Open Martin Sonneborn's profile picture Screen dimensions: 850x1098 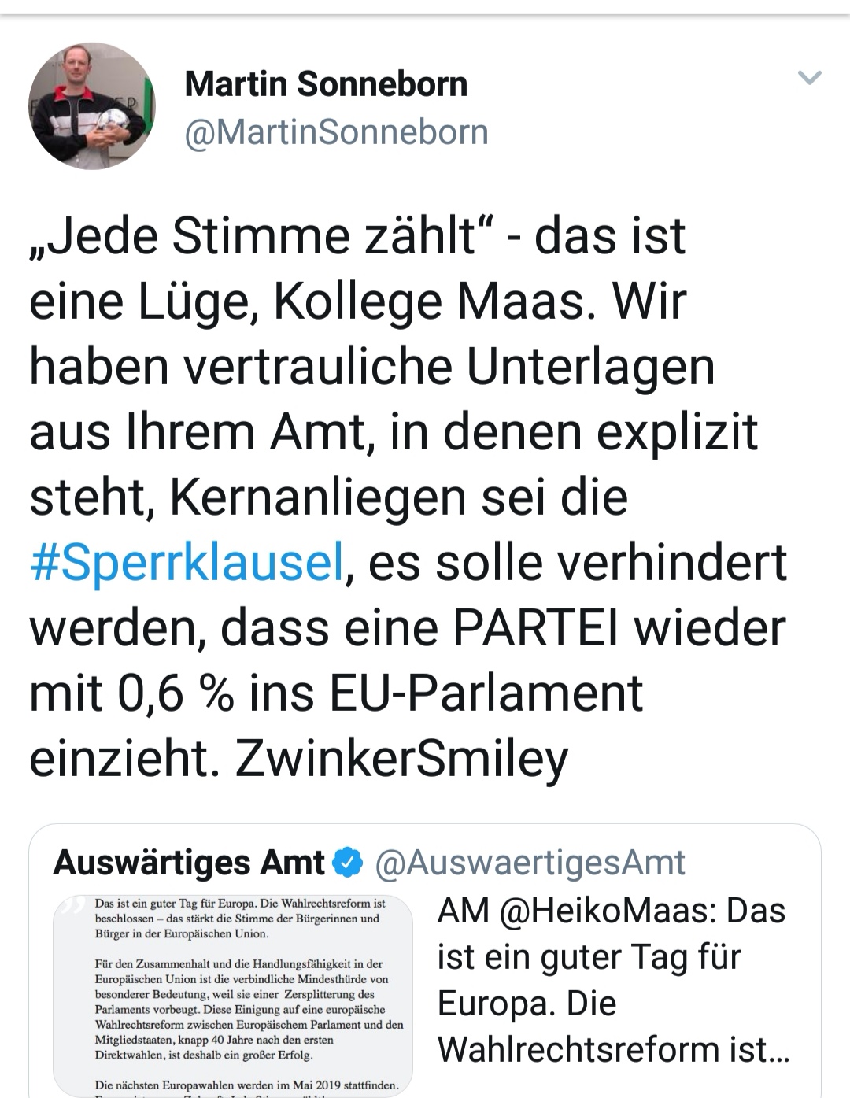tap(92, 105)
